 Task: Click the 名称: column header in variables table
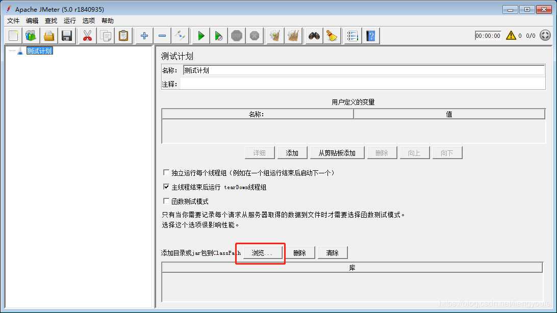tap(257, 114)
